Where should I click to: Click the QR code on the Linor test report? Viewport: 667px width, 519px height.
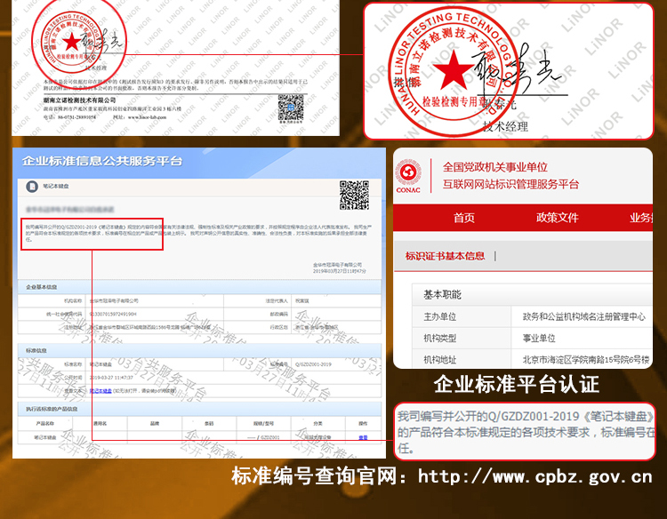[291, 108]
